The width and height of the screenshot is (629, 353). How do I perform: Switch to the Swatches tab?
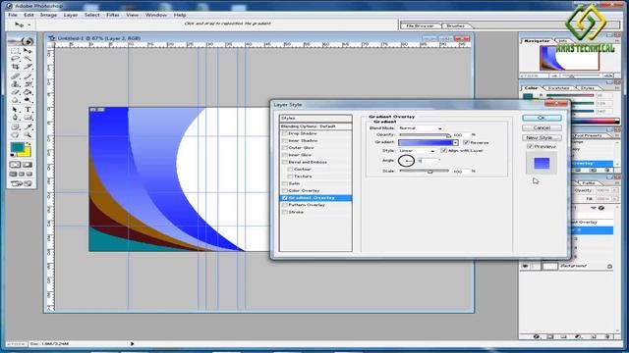(x=558, y=87)
